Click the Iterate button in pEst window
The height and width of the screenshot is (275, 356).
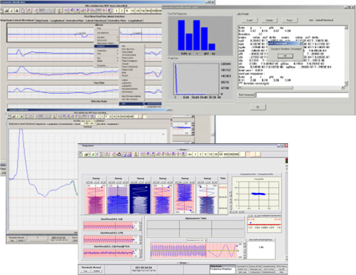coord(269,21)
